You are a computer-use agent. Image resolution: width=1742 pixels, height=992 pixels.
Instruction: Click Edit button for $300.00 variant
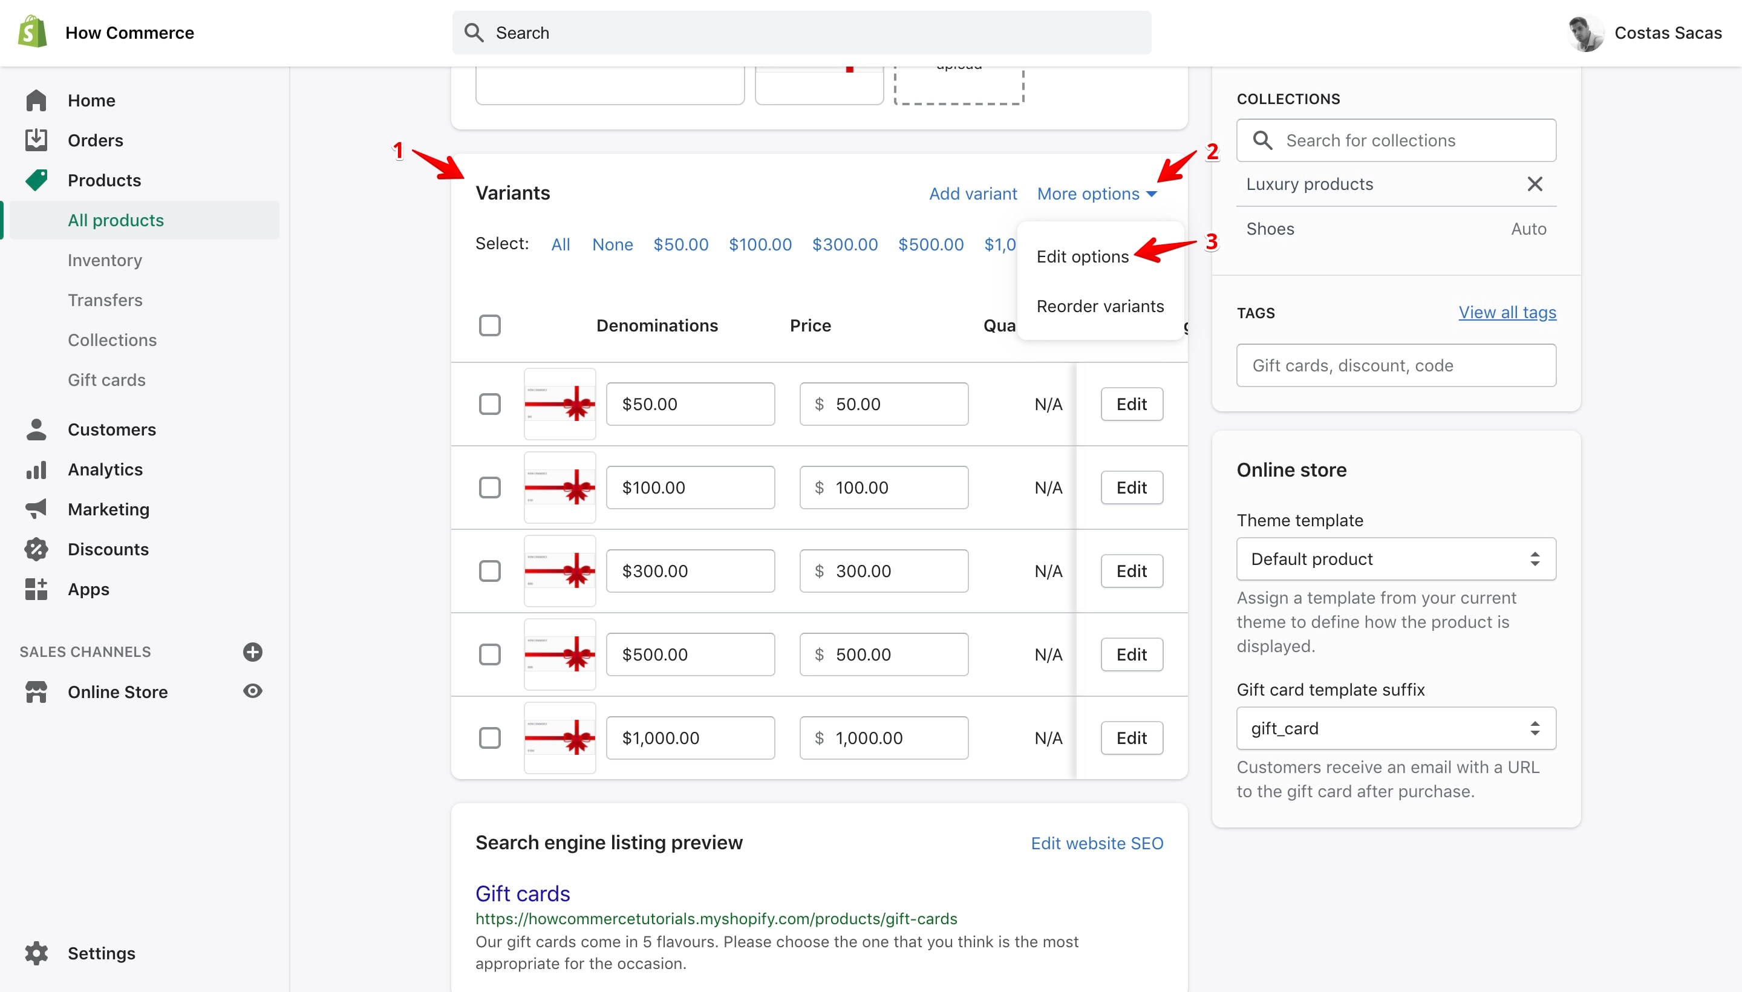(x=1132, y=571)
